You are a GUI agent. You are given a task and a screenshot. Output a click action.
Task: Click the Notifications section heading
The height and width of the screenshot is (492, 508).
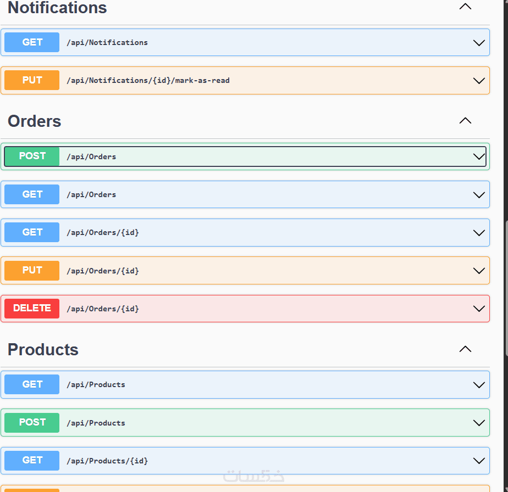(x=57, y=8)
